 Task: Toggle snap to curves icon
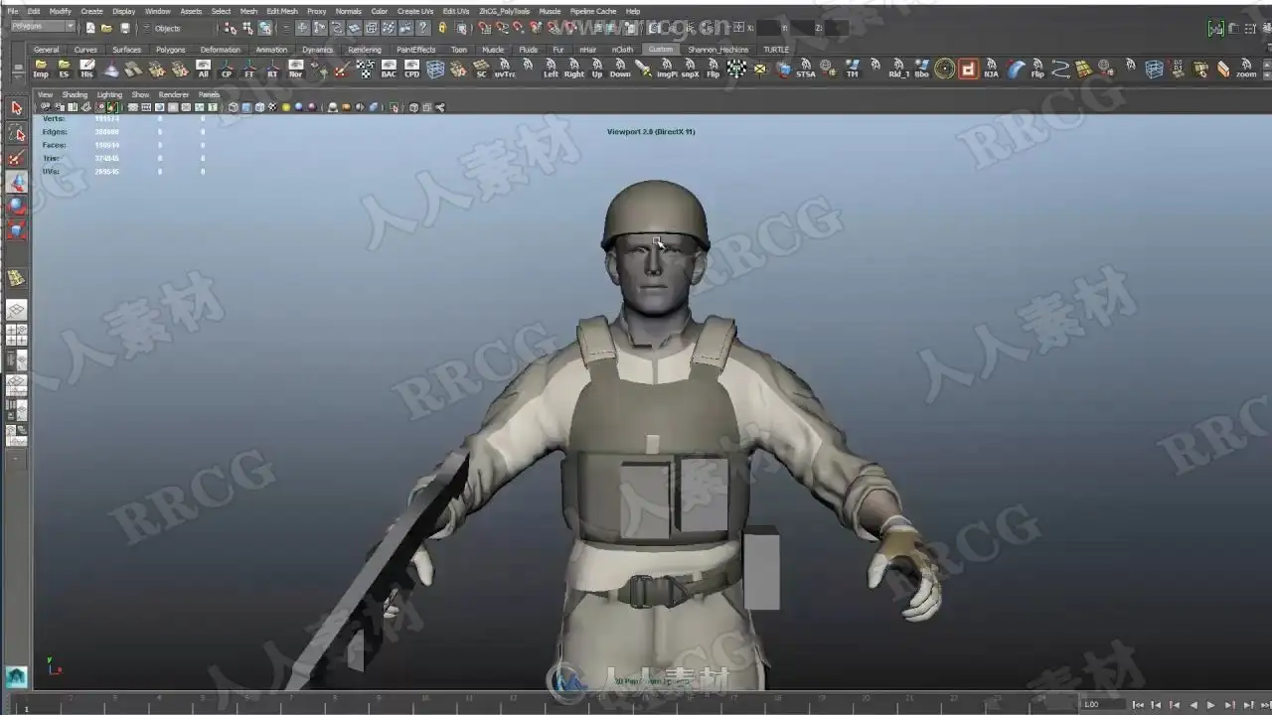pos(501,28)
